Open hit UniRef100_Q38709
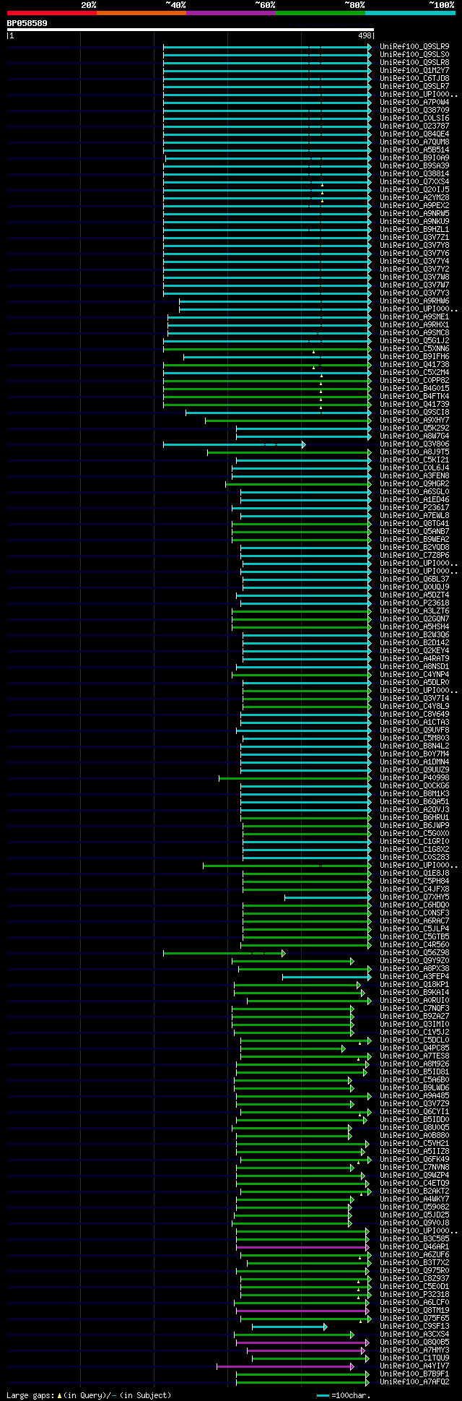The height and width of the screenshot is (1401, 462). point(414,110)
